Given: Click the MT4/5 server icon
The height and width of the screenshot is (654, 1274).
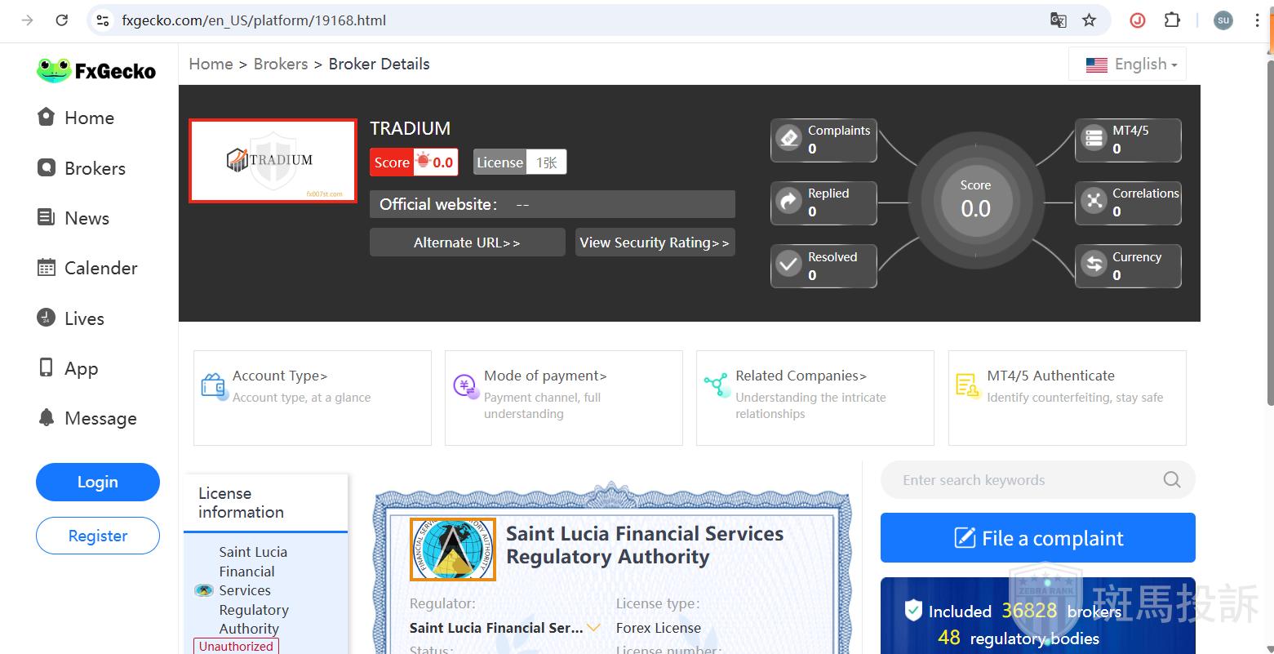Looking at the screenshot, I should (x=1094, y=139).
